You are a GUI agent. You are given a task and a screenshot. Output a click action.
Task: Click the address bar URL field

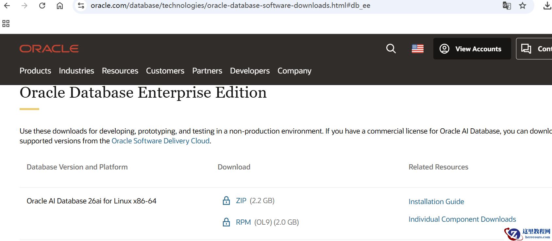pos(230,6)
